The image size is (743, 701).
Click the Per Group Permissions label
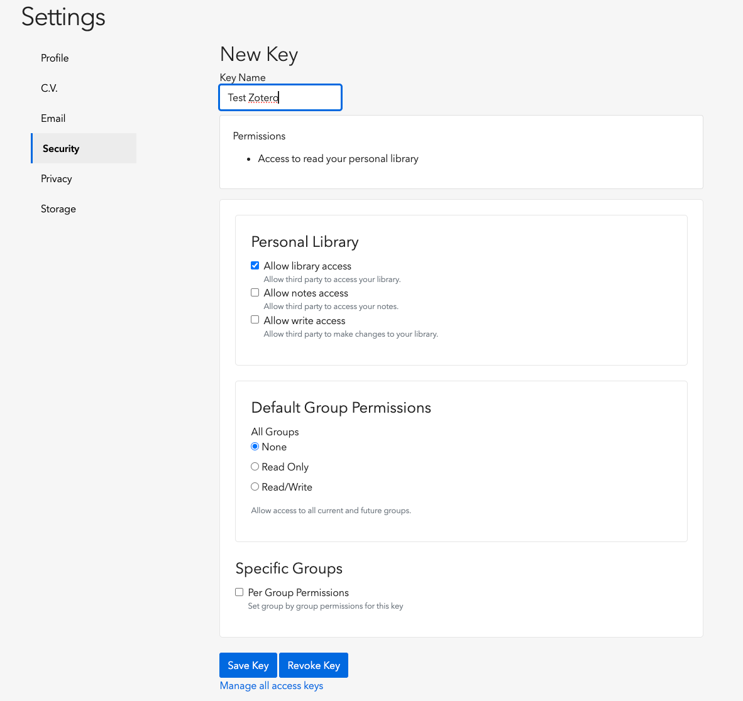(298, 592)
